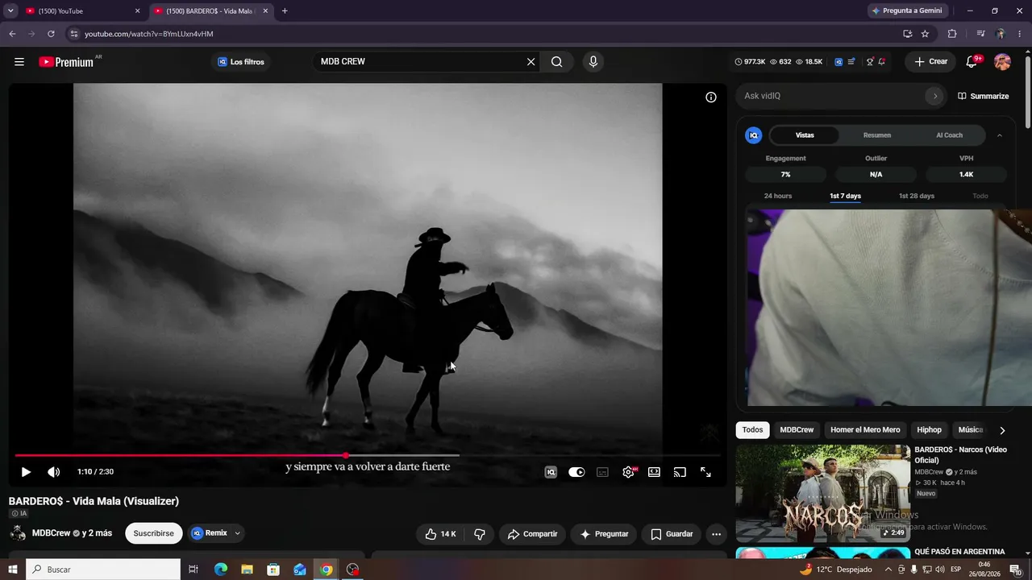The image size is (1032, 580).
Task: Collapse the vidIQ panel chevron
Action: click(x=1000, y=135)
